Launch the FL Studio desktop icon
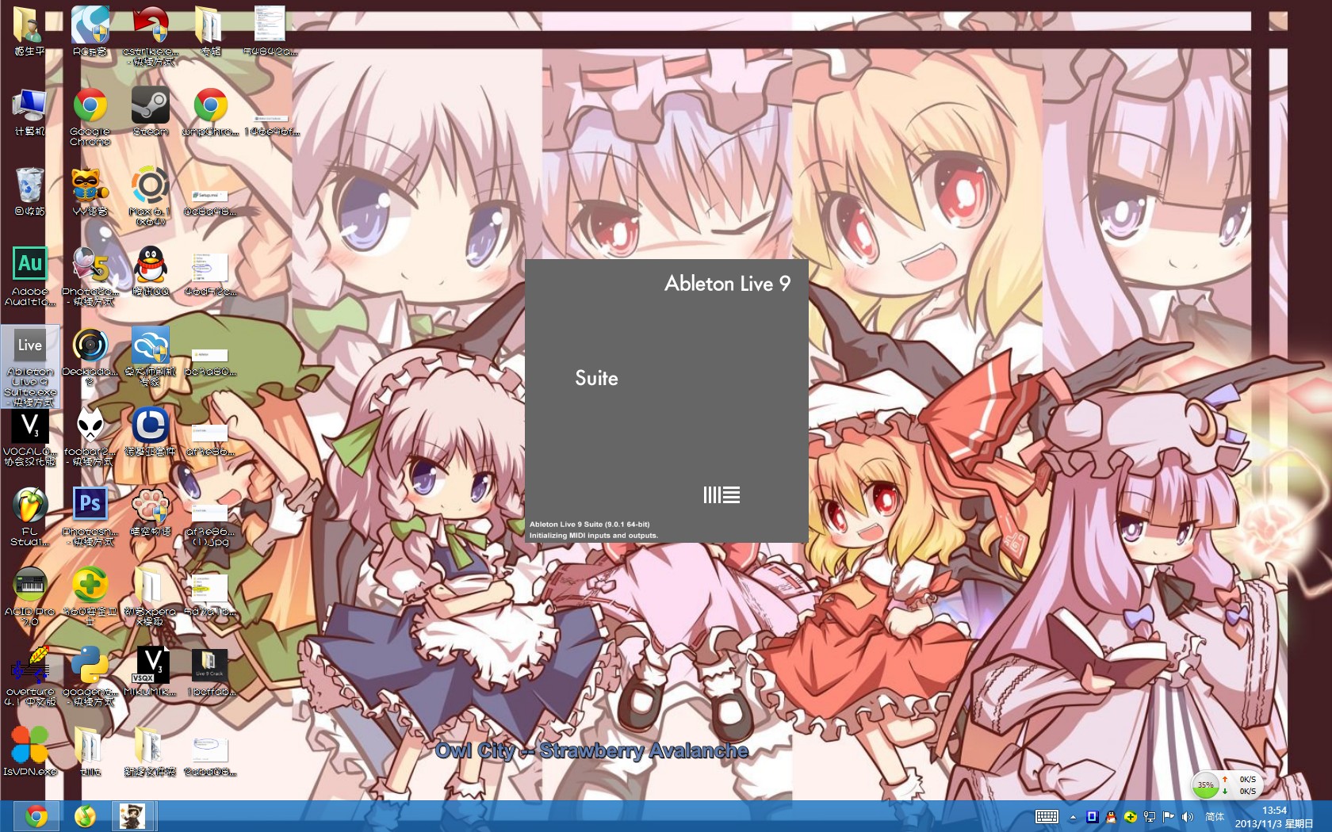The image size is (1332, 832). point(30,516)
